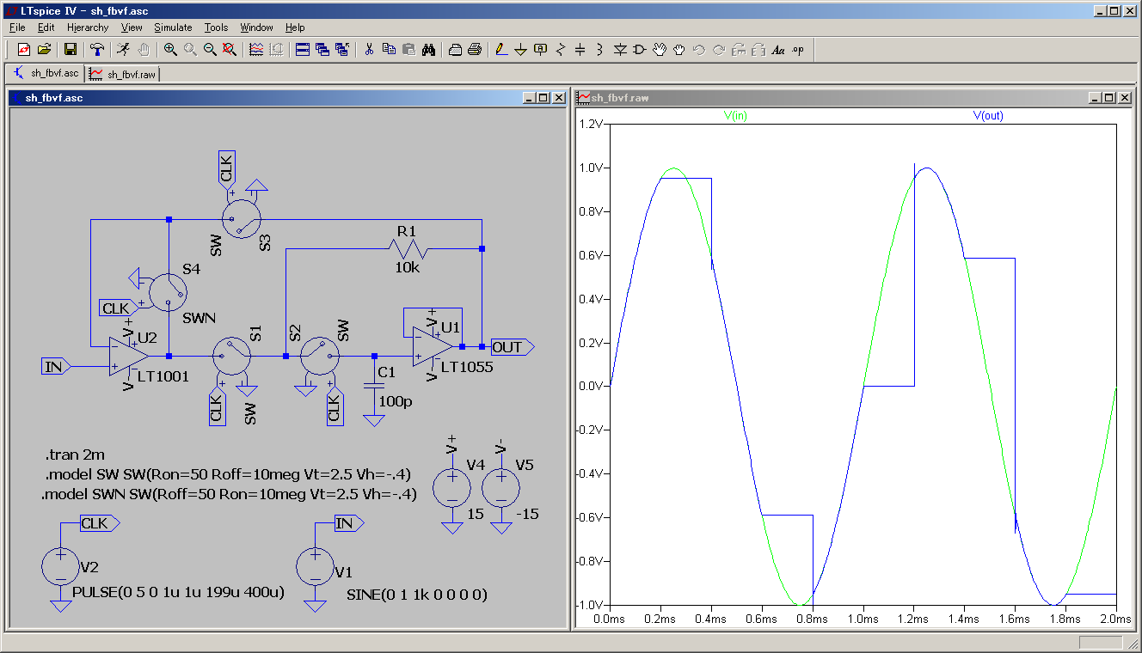The width and height of the screenshot is (1142, 653).
Task: Click the Run simulation icon
Action: [x=124, y=50]
